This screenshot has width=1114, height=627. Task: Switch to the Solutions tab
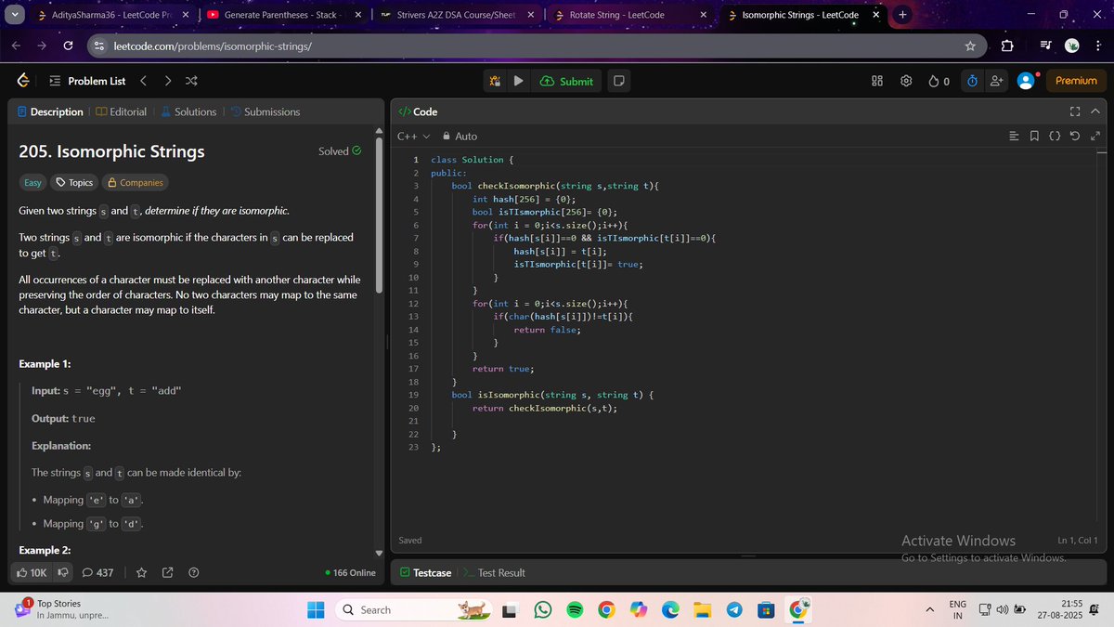[188, 111]
